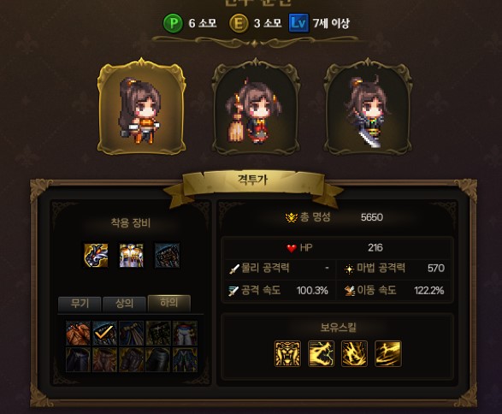Screen dimensions: 502x414
Task: Select the ponytail fighter character portrait
Action: [x=141, y=106]
